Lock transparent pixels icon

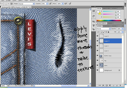[102, 32]
